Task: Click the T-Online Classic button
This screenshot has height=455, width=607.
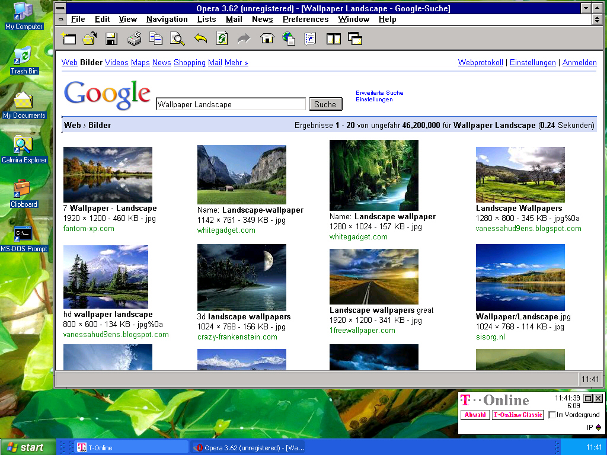Action: (518, 415)
